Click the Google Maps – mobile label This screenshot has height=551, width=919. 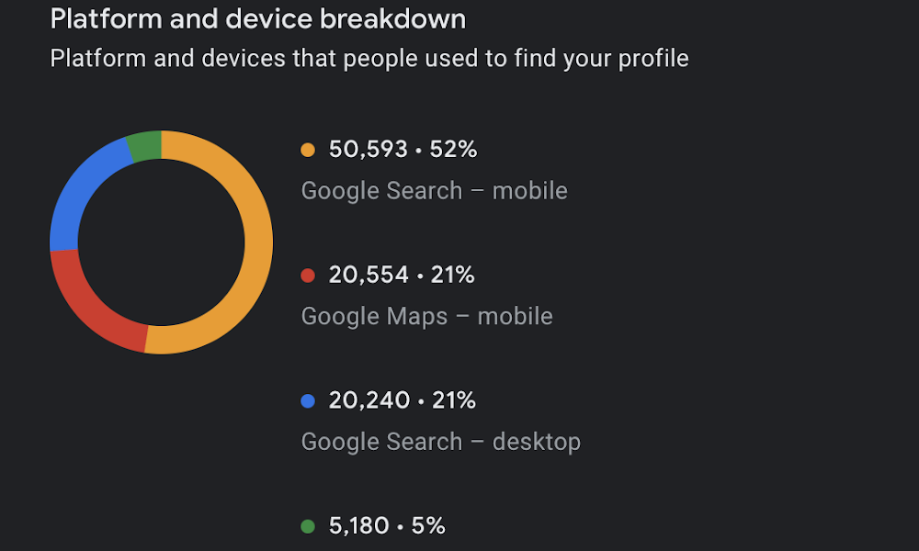coord(426,316)
